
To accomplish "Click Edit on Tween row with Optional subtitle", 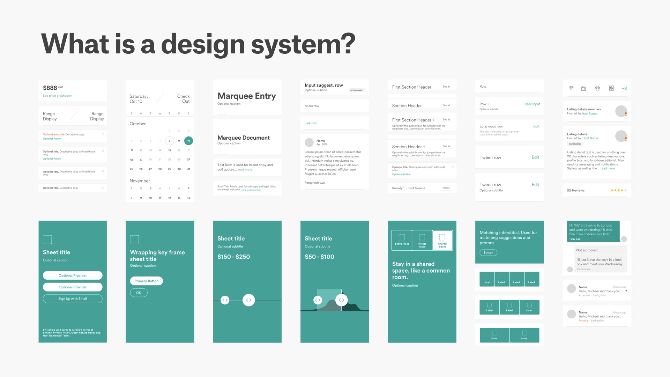I will click(535, 185).
